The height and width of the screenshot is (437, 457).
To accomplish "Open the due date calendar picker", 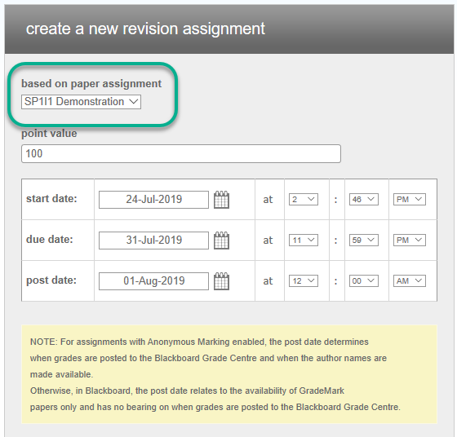I will (221, 241).
